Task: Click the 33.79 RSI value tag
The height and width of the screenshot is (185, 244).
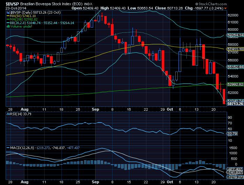Action: pyautogui.click(x=232, y=134)
